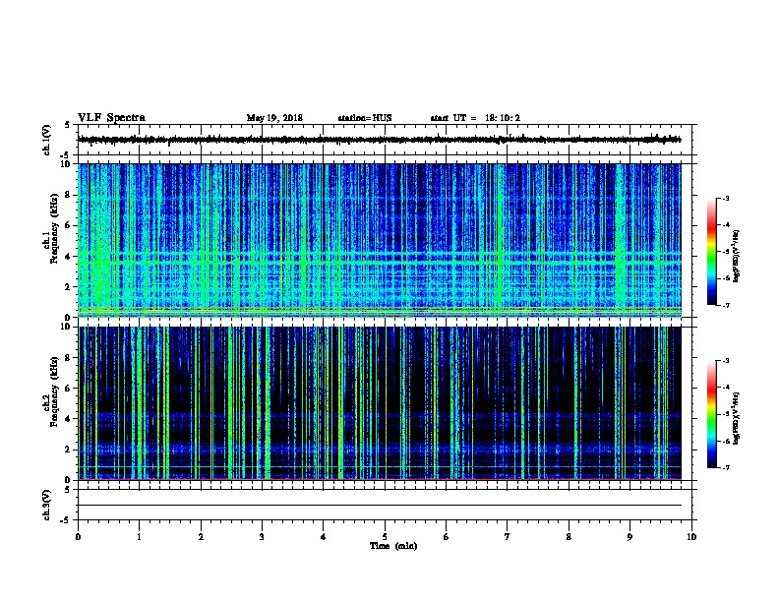This screenshot has height=602, width=779.
Task: Click the 'Time (min)' axis label
Action: [x=393, y=546]
